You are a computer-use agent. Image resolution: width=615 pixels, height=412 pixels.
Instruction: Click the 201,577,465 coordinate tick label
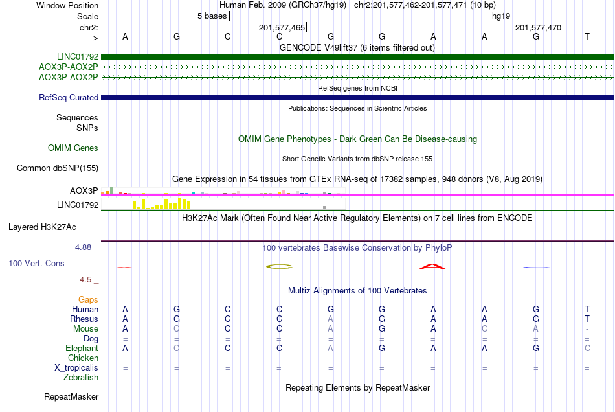(x=282, y=27)
